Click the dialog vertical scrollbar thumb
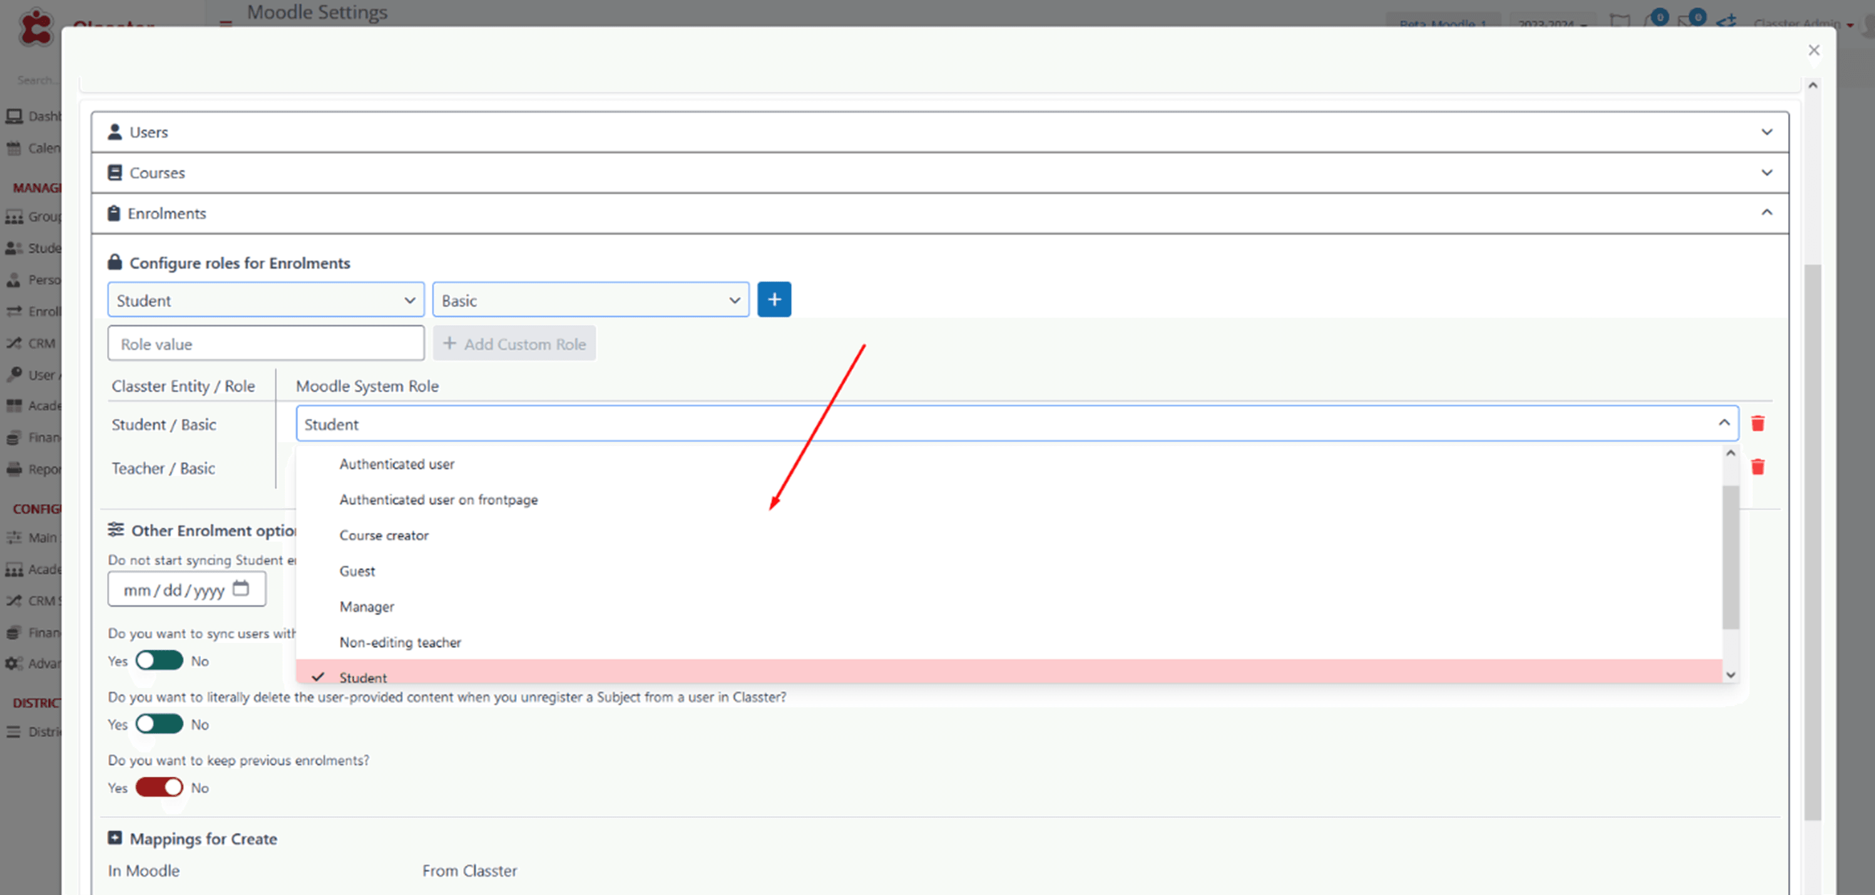 pos(1812,542)
